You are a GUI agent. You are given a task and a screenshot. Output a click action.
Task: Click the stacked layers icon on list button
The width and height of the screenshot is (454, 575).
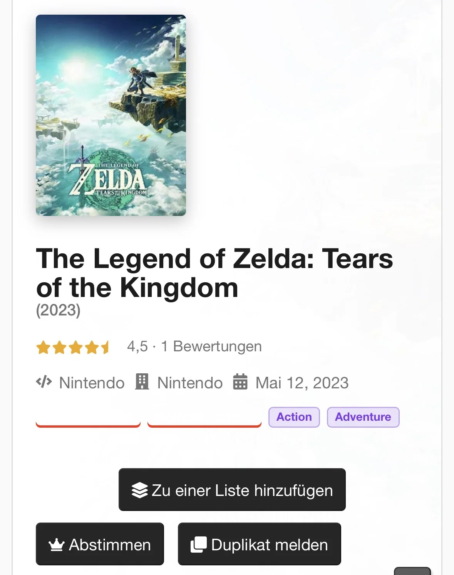139,490
